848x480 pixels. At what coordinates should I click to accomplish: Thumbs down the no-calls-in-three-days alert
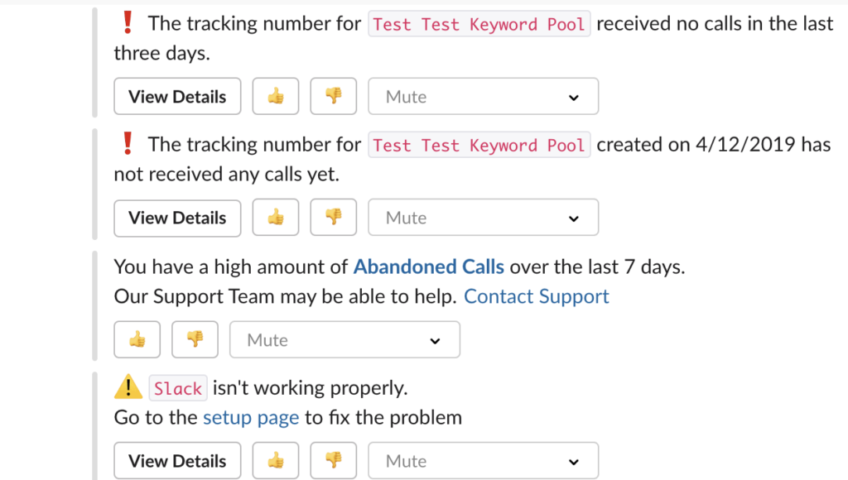click(x=333, y=96)
